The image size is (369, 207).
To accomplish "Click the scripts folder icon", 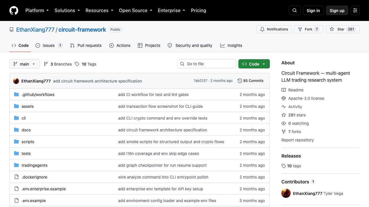I will pyautogui.click(x=16, y=142).
